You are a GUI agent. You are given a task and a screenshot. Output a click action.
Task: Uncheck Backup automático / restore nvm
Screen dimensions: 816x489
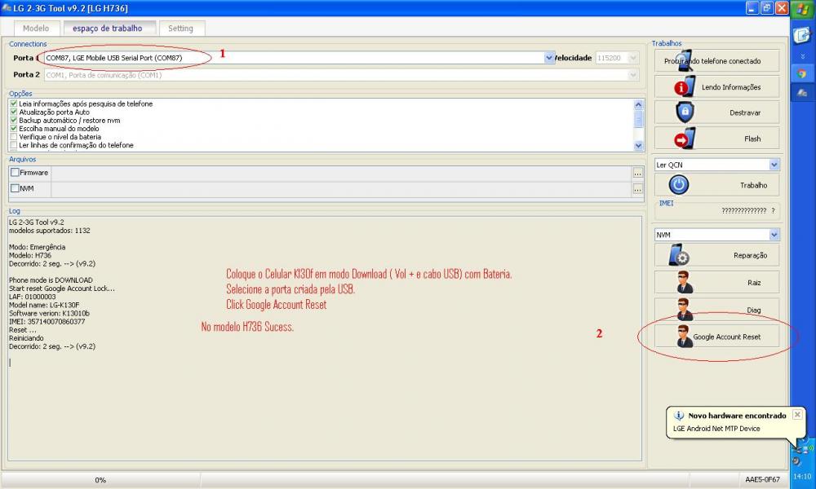pos(14,120)
